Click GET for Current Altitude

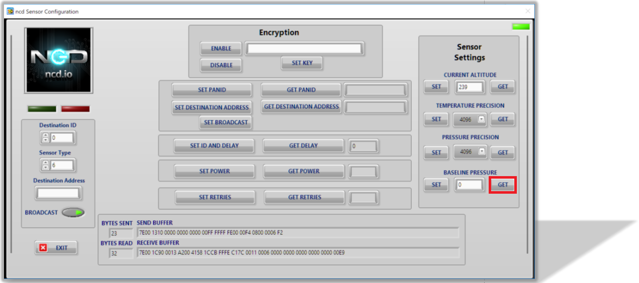coord(503,87)
